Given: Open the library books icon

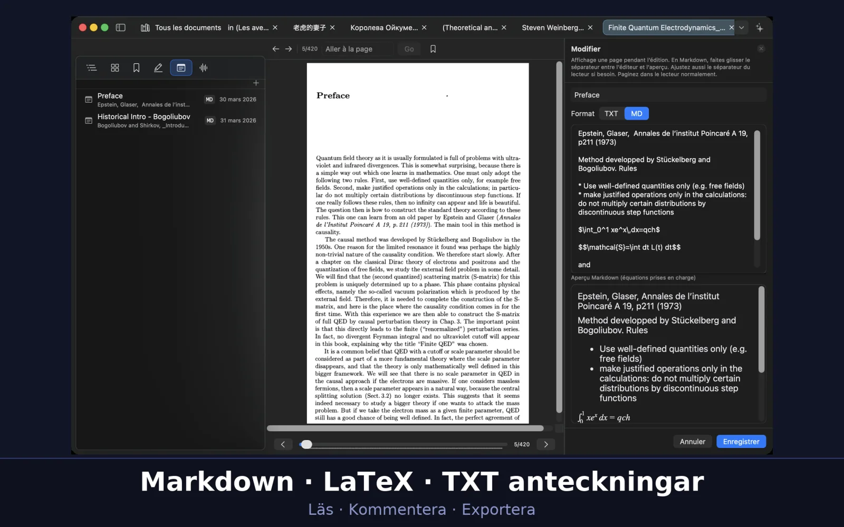Looking at the screenshot, I should 145,27.
